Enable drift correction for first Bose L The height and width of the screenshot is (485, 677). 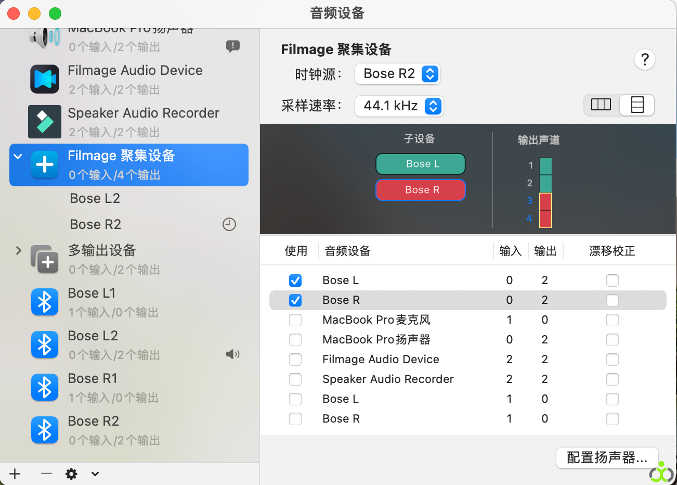pyautogui.click(x=613, y=280)
